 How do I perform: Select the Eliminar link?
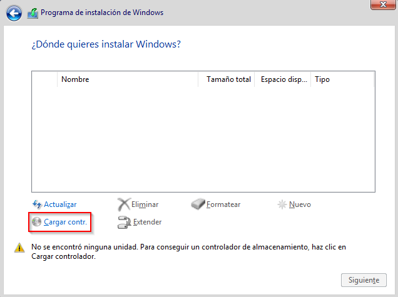pos(145,204)
